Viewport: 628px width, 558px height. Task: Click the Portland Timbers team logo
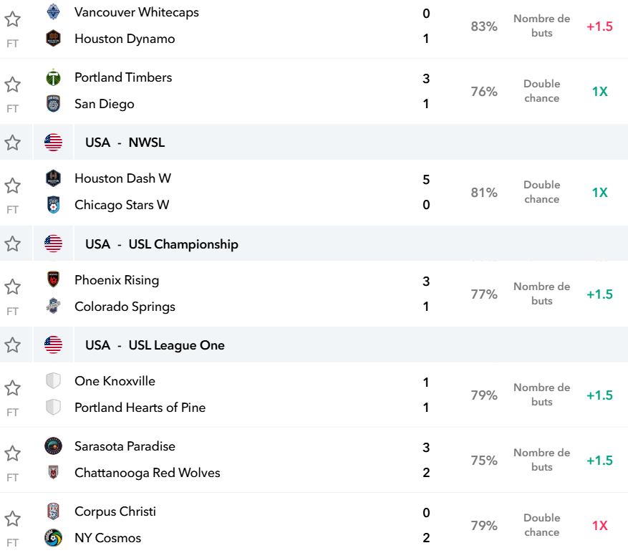53,77
